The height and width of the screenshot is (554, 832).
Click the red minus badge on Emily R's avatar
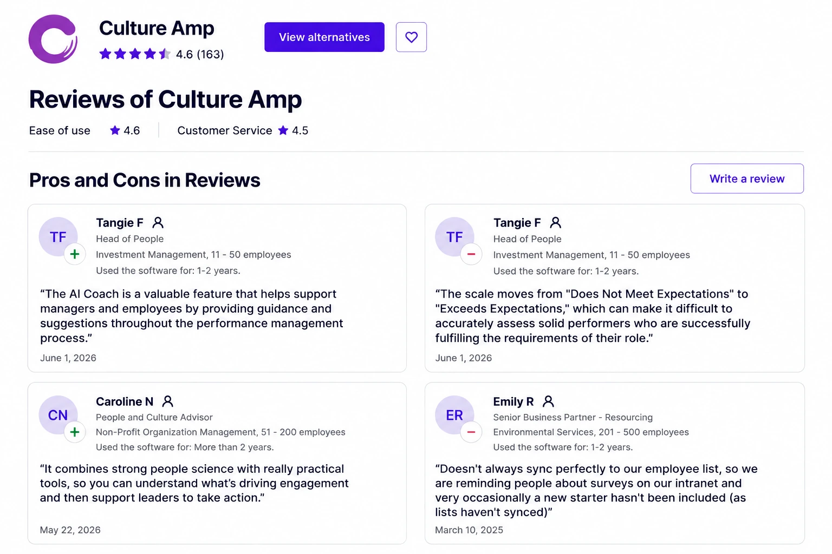471,432
